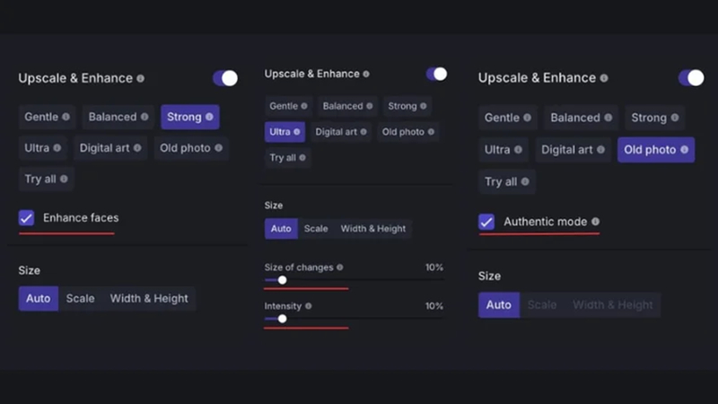Select Balanced mode in right panel

click(581, 118)
